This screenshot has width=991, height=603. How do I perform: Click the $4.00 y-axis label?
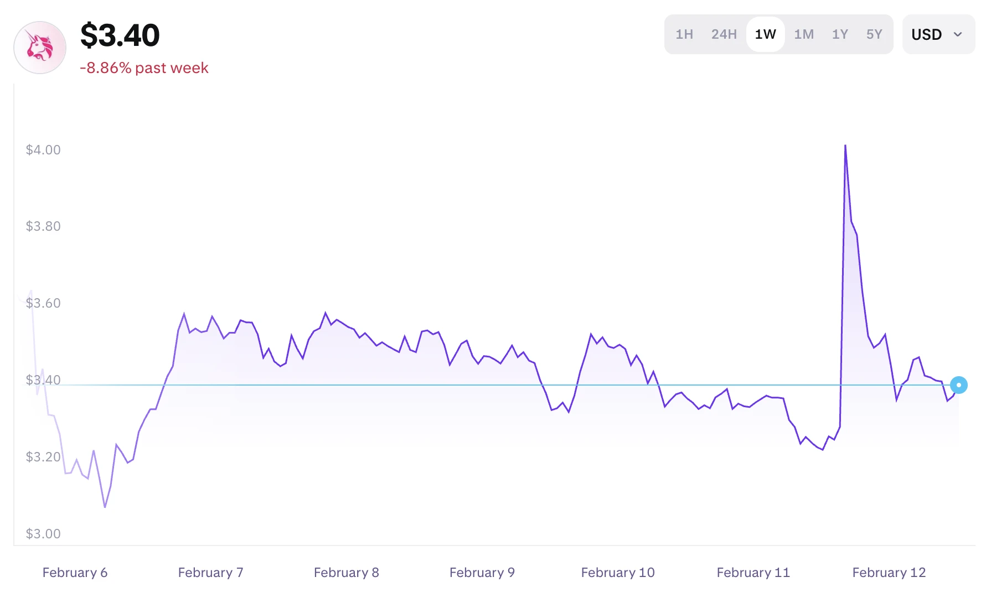[x=43, y=150]
